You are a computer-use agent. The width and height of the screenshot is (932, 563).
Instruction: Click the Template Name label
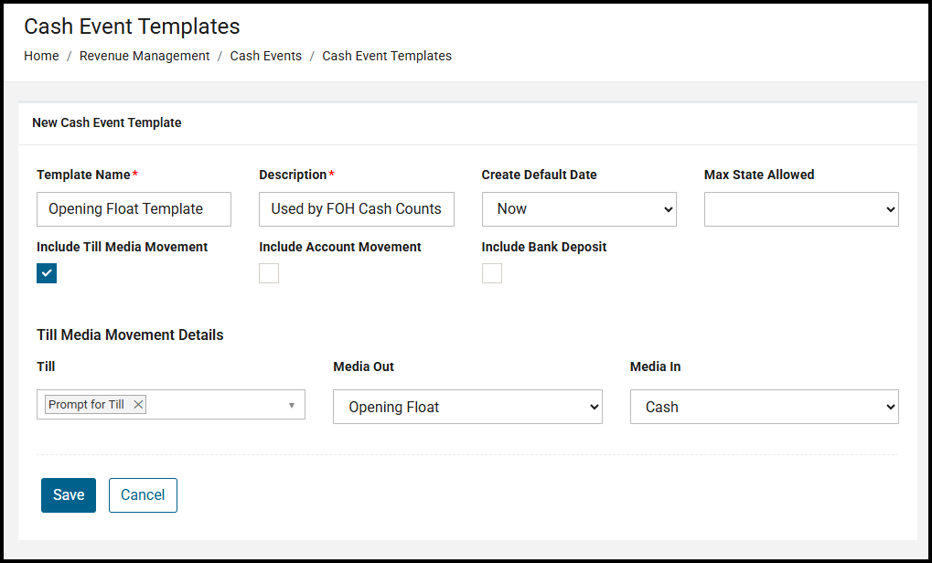(84, 175)
